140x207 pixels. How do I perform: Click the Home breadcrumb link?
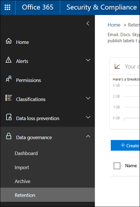[114, 25]
